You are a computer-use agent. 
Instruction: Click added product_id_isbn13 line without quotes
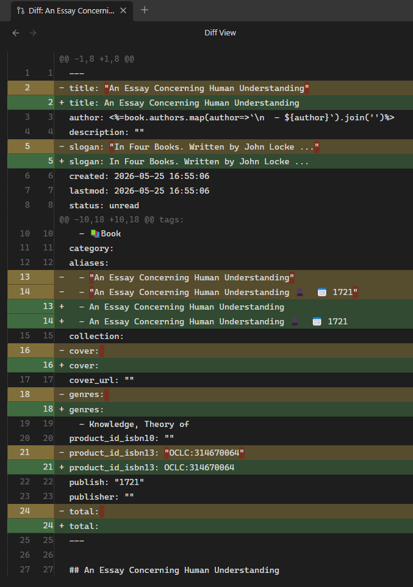pos(210,467)
